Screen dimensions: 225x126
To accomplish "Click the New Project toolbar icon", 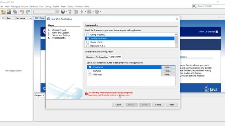I will [x=3, y=12].
